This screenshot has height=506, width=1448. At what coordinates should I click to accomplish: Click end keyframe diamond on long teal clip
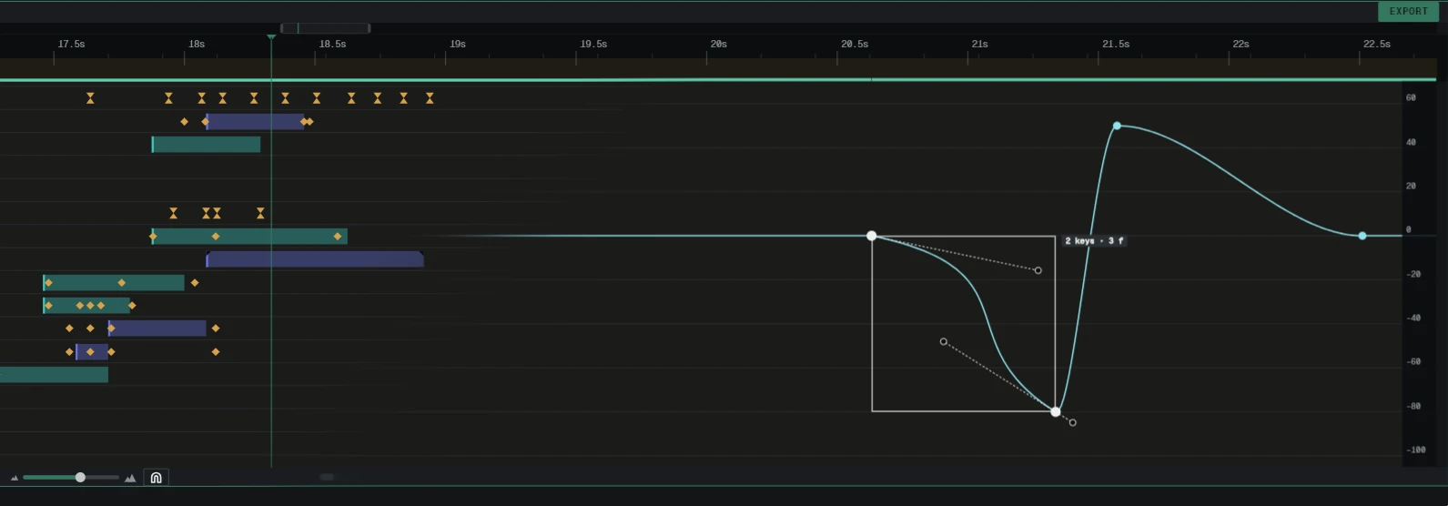tap(338, 237)
